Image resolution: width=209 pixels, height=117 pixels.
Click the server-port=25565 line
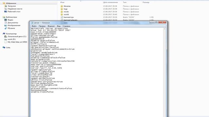point(42,66)
